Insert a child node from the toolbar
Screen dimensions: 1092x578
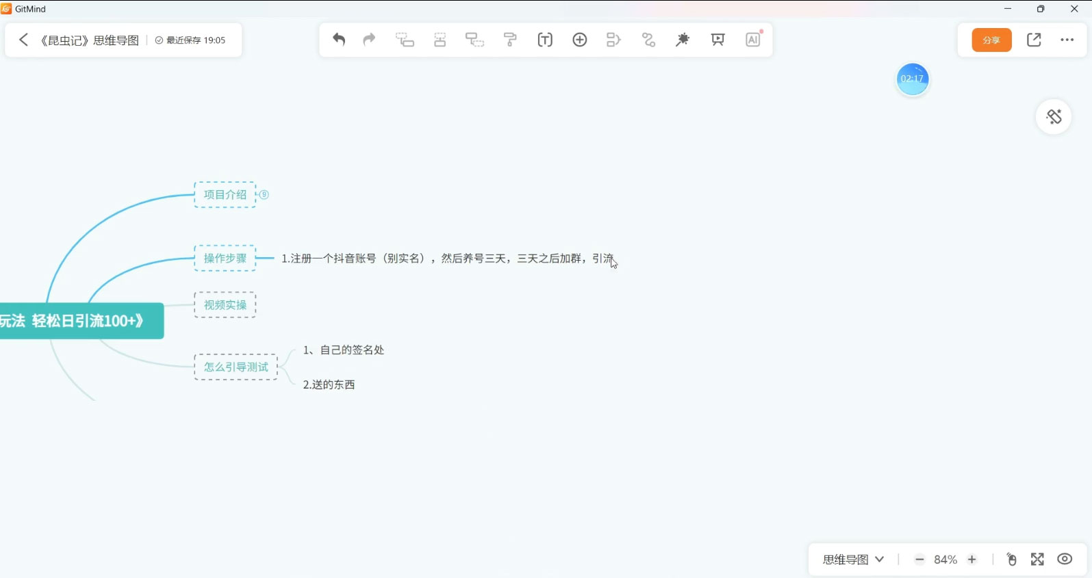pyautogui.click(x=405, y=40)
